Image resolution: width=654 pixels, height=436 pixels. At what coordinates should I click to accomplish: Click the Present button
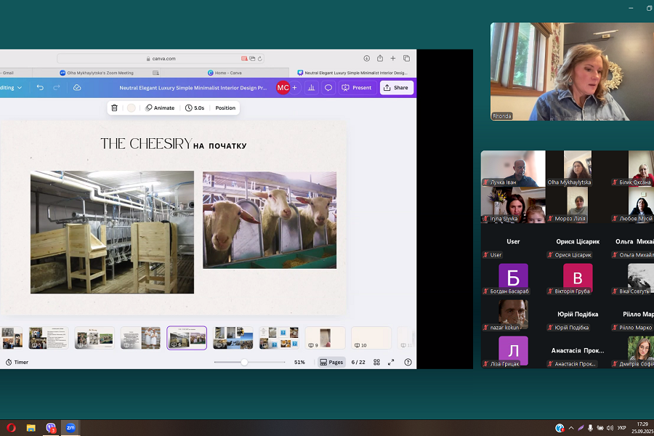tap(358, 88)
